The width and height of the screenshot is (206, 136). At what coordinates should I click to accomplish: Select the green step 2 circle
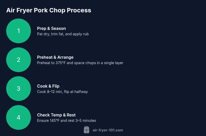19,60
